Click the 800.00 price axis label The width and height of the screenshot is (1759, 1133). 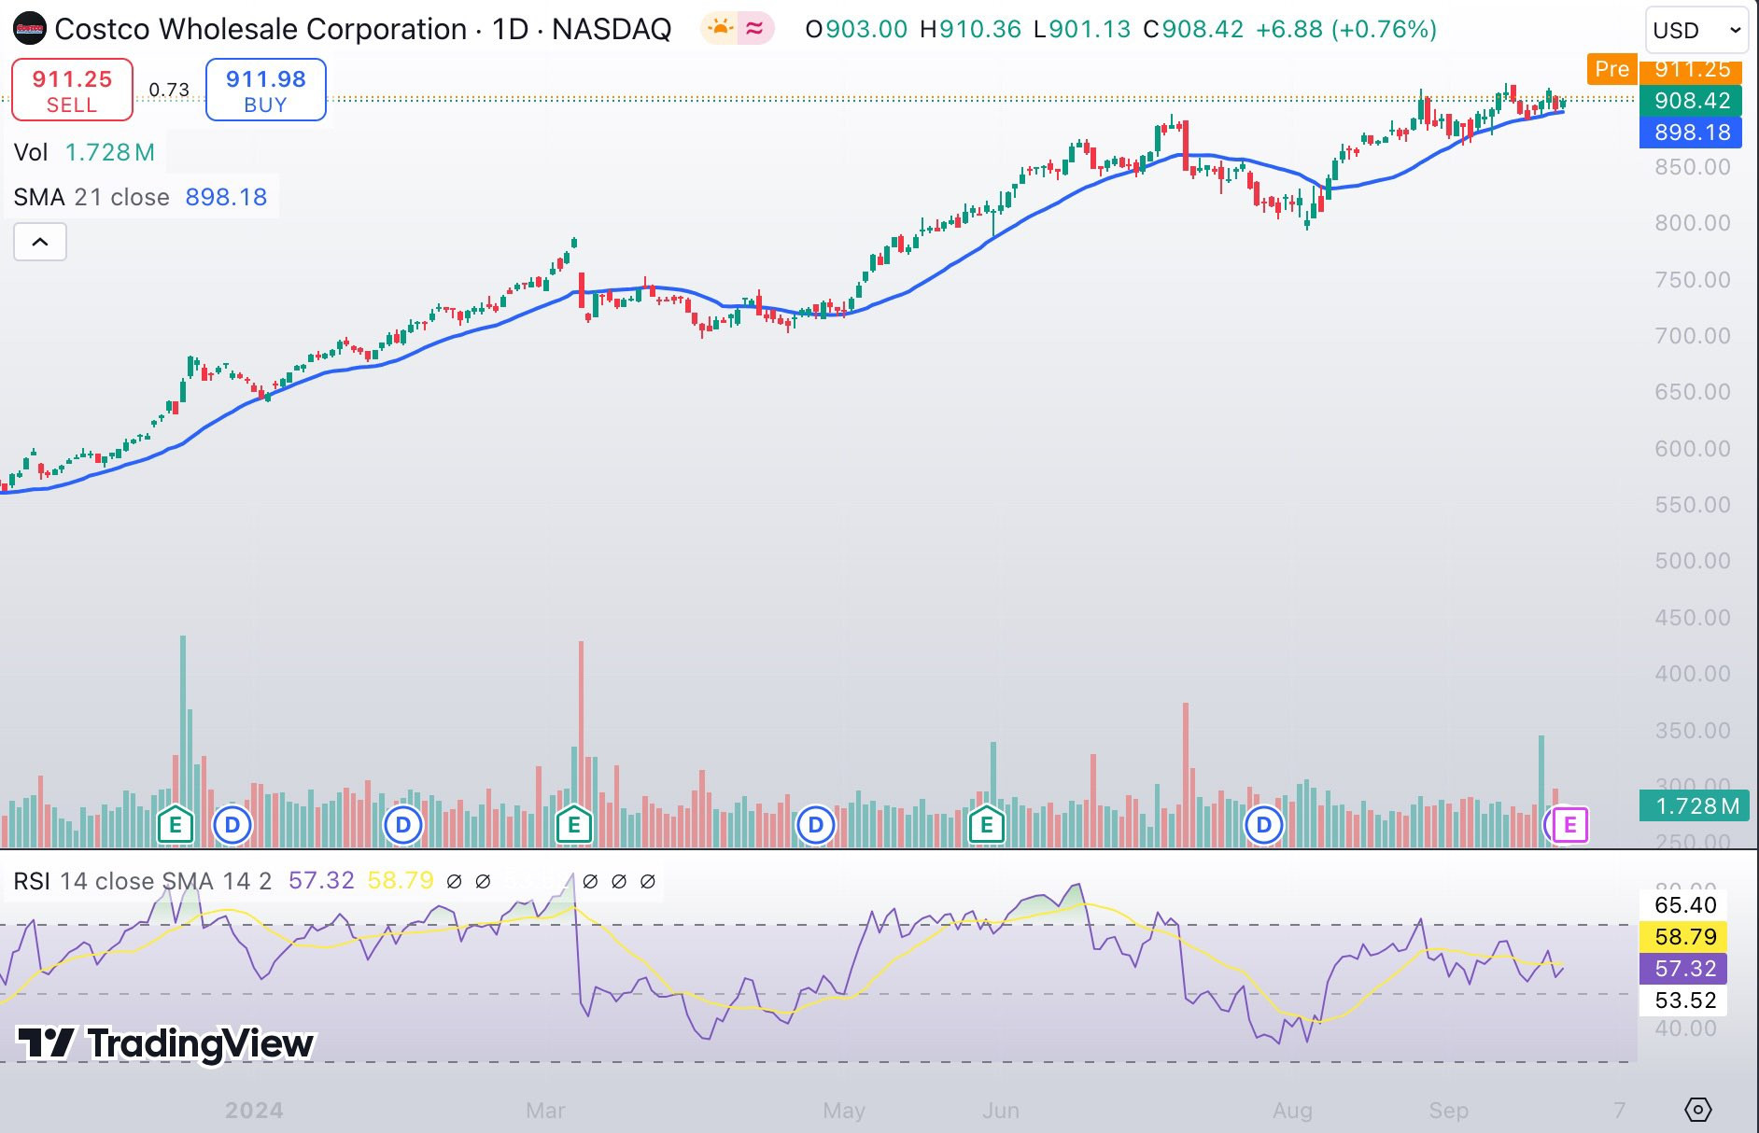pos(1693,223)
